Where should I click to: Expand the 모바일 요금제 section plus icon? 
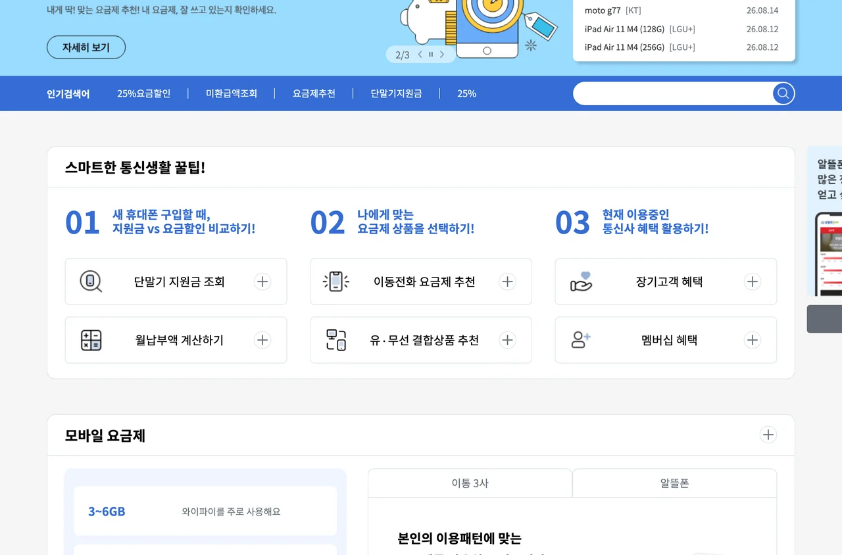pos(768,435)
